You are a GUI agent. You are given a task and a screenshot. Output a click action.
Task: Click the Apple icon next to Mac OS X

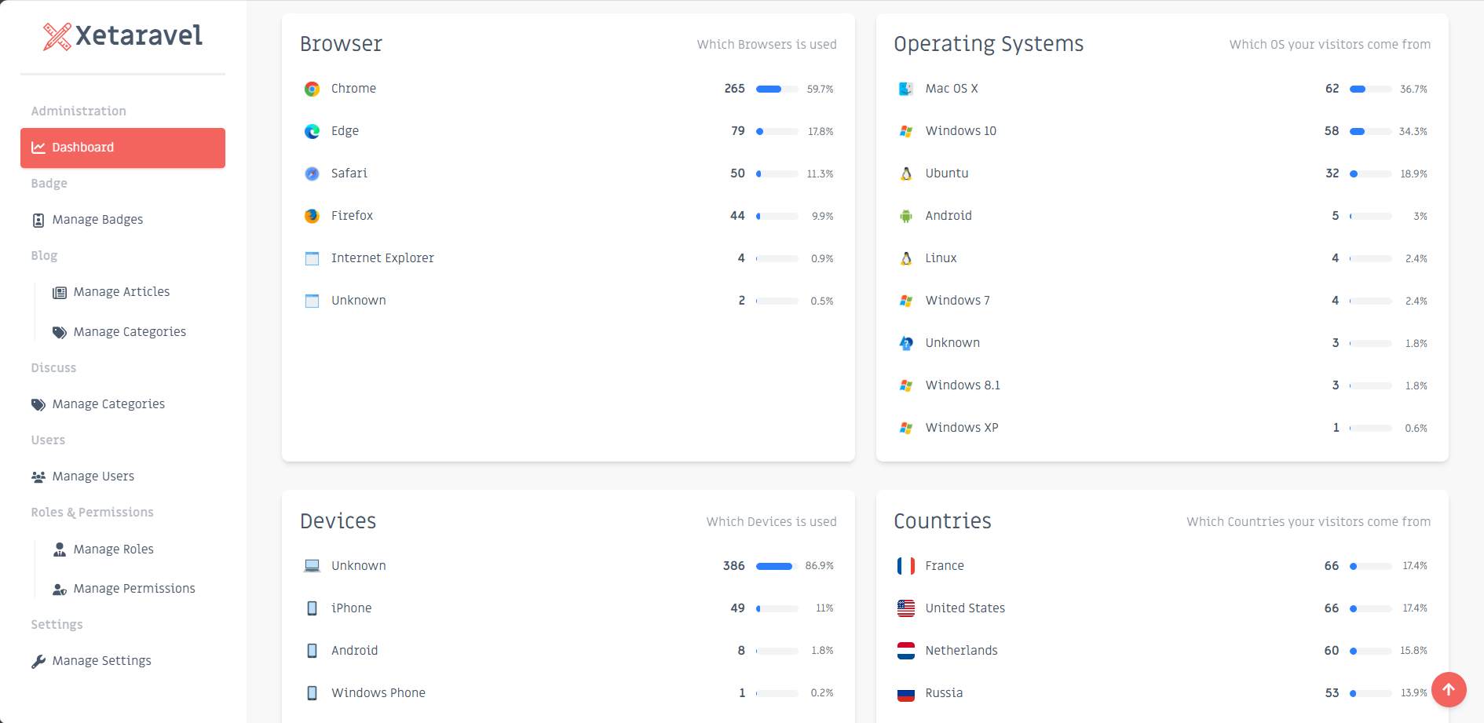pos(905,88)
